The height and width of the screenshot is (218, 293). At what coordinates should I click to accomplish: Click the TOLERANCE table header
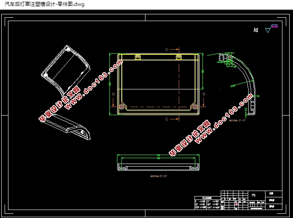pos(207,198)
